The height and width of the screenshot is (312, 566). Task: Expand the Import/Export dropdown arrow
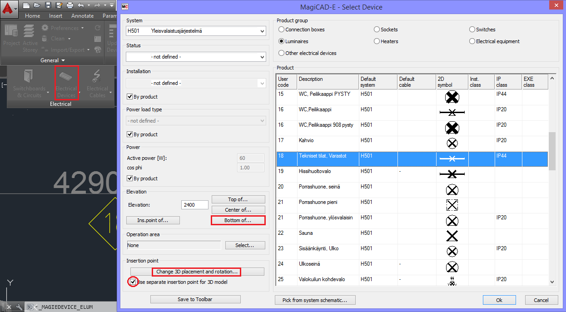(88, 50)
